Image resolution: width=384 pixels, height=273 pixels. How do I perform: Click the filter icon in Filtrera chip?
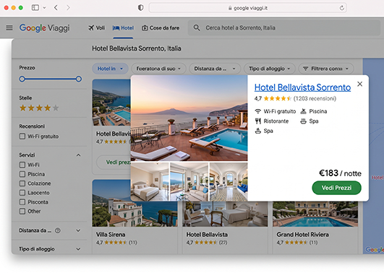click(x=305, y=69)
